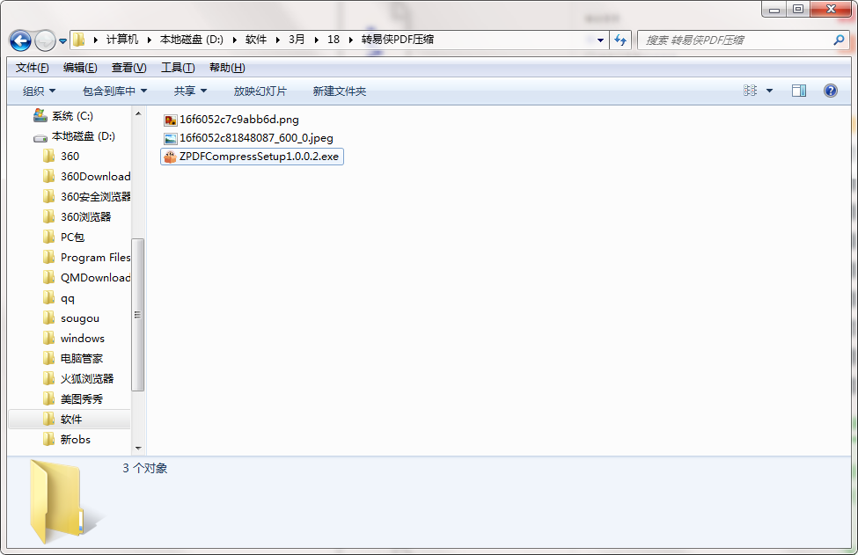Select ZPDFCompressSetup1.0.0.2.exe file
The width and height of the screenshot is (858, 555).
pyautogui.click(x=253, y=157)
